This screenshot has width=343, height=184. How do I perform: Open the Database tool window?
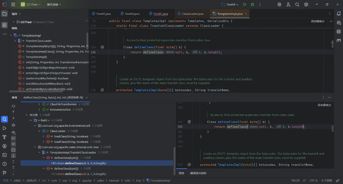tap(339, 32)
